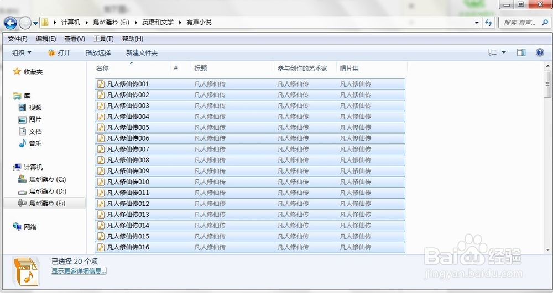Click 计算机 in the address path
This screenshot has width=553, height=293.
pos(71,23)
